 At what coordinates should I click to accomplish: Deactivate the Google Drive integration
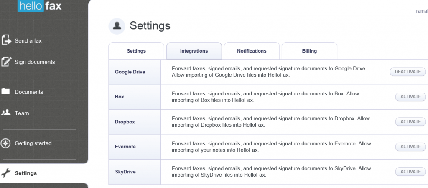tap(408, 72)
